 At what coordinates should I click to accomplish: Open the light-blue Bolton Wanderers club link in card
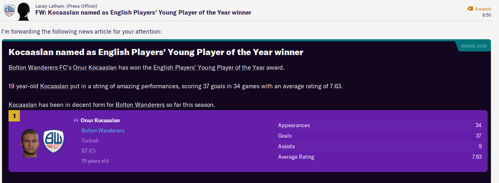pyautogui.click(x=103, y=130)
